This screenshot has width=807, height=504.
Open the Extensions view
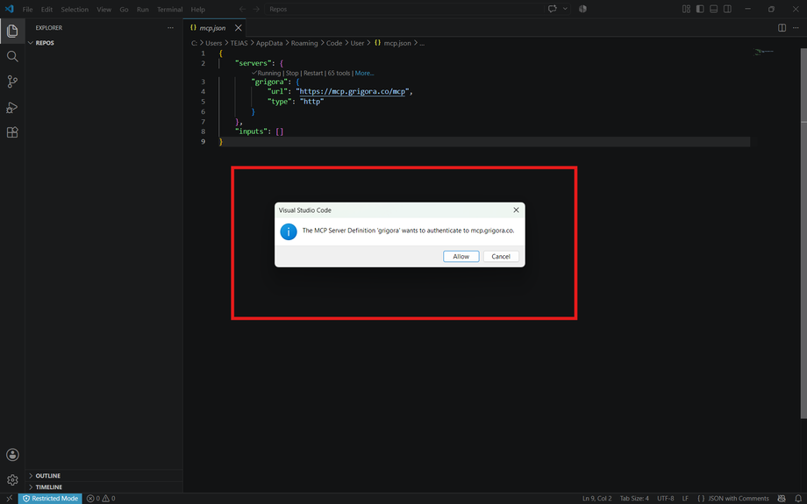pos(12,132)
